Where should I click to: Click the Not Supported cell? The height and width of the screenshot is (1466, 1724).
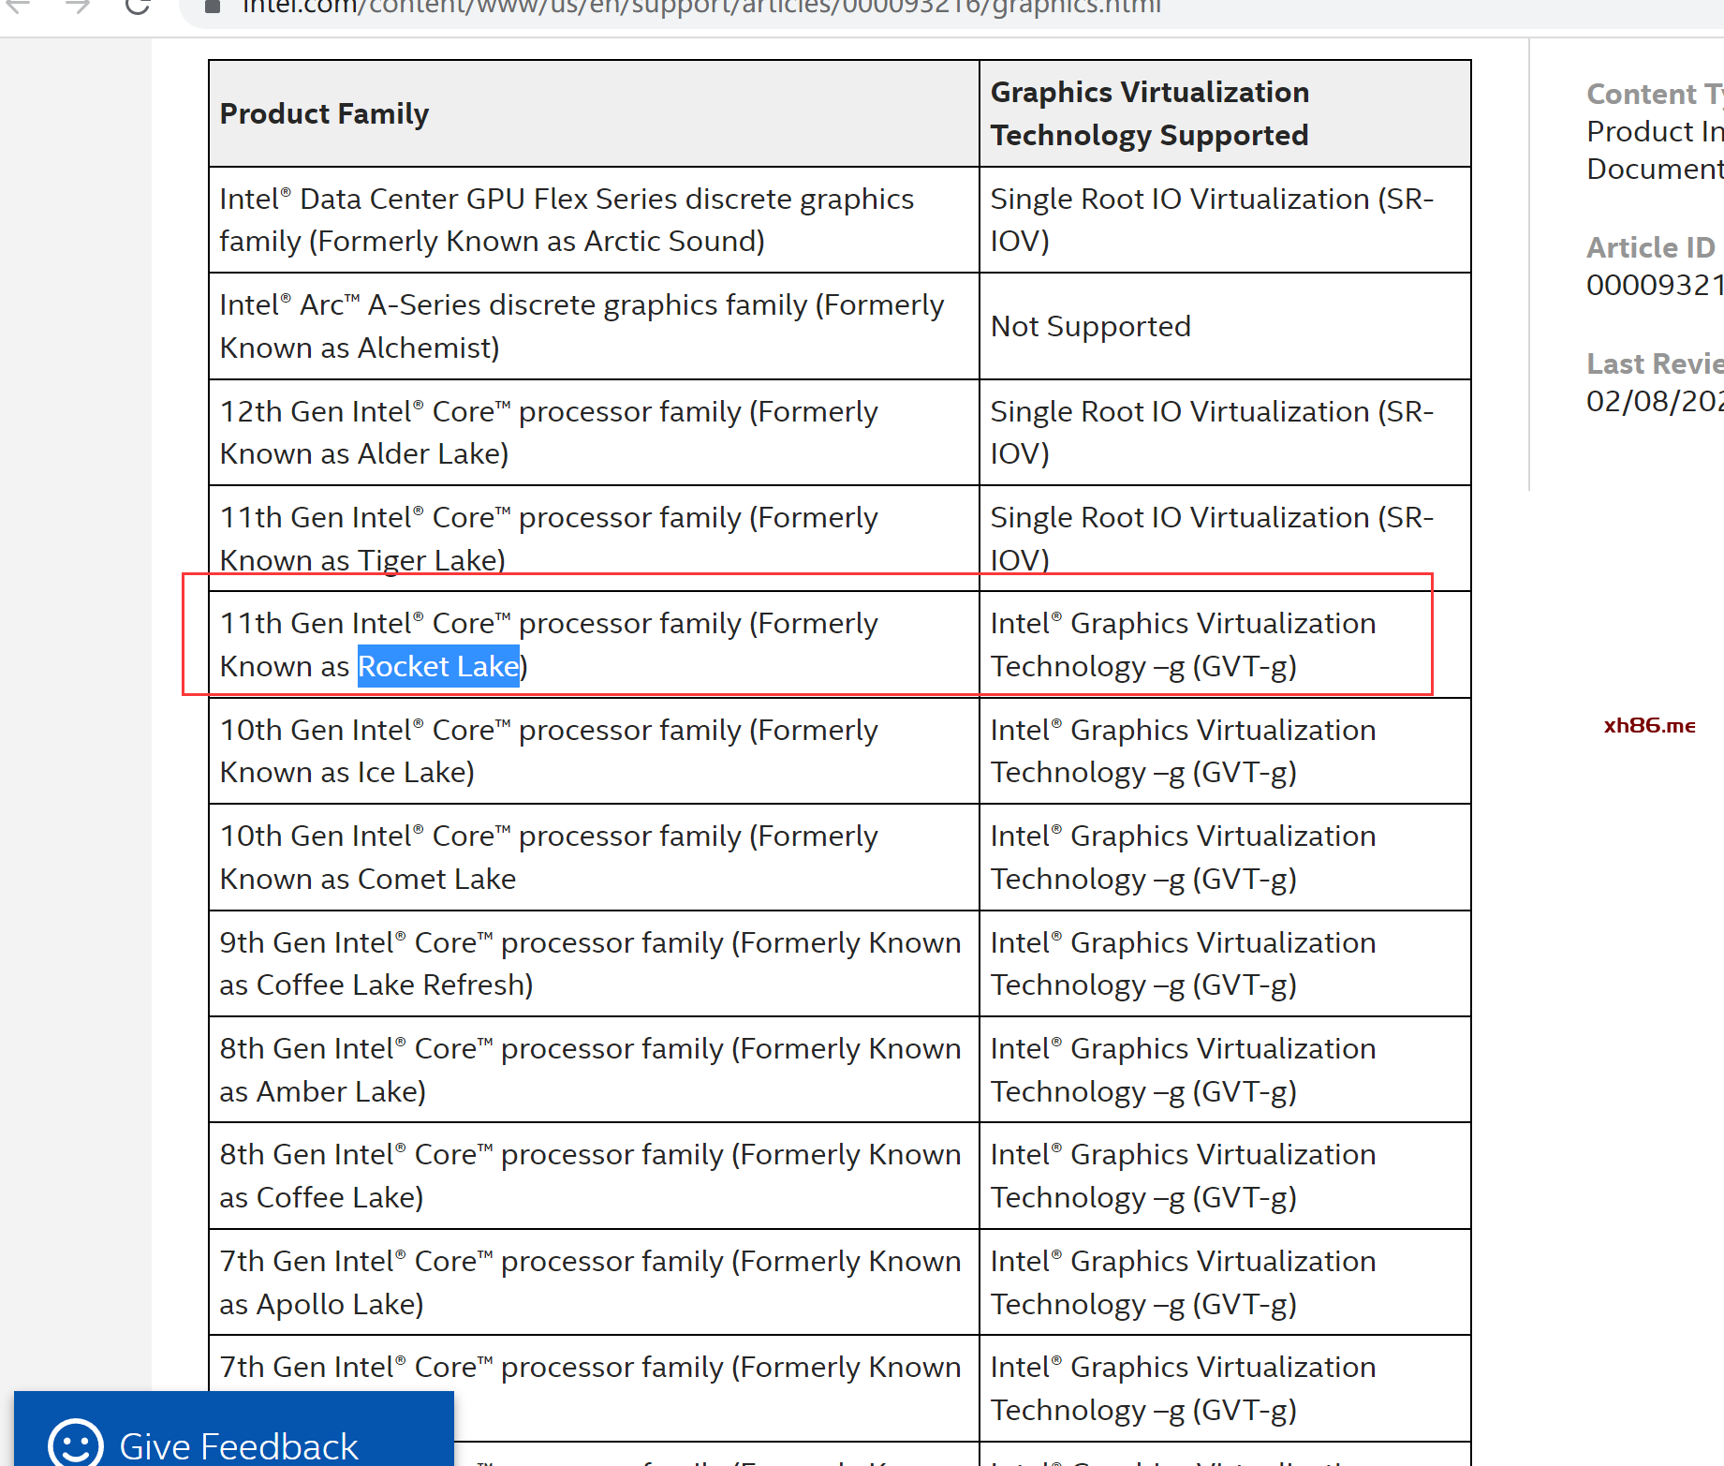point(1225,326)
